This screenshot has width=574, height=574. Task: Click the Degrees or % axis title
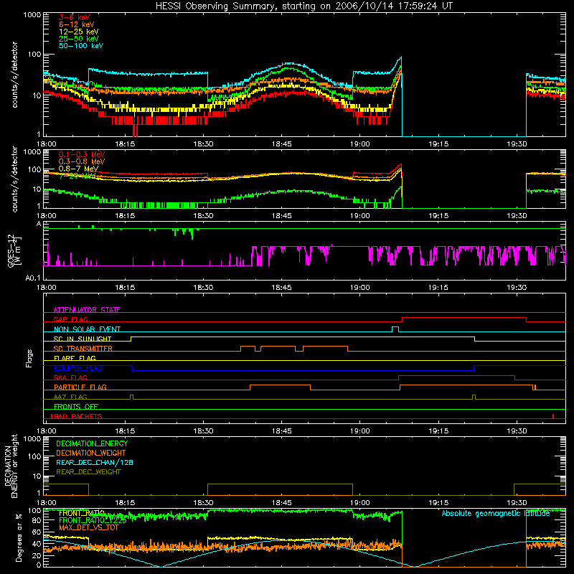pos(19,537)
